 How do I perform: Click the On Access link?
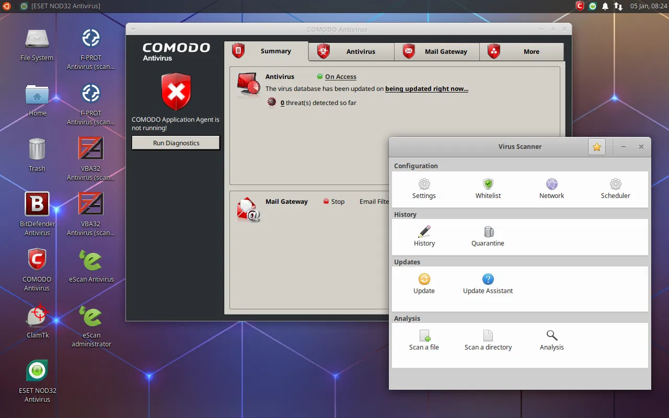[340, 77]
